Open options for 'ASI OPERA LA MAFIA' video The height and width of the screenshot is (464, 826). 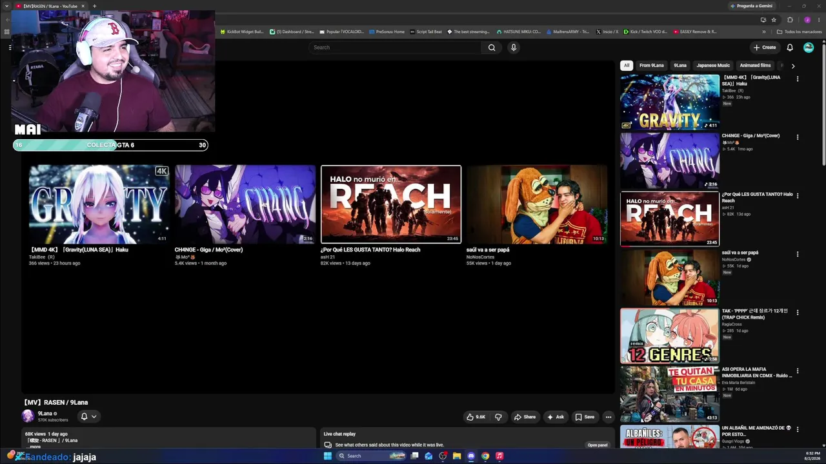click(798, 371)
